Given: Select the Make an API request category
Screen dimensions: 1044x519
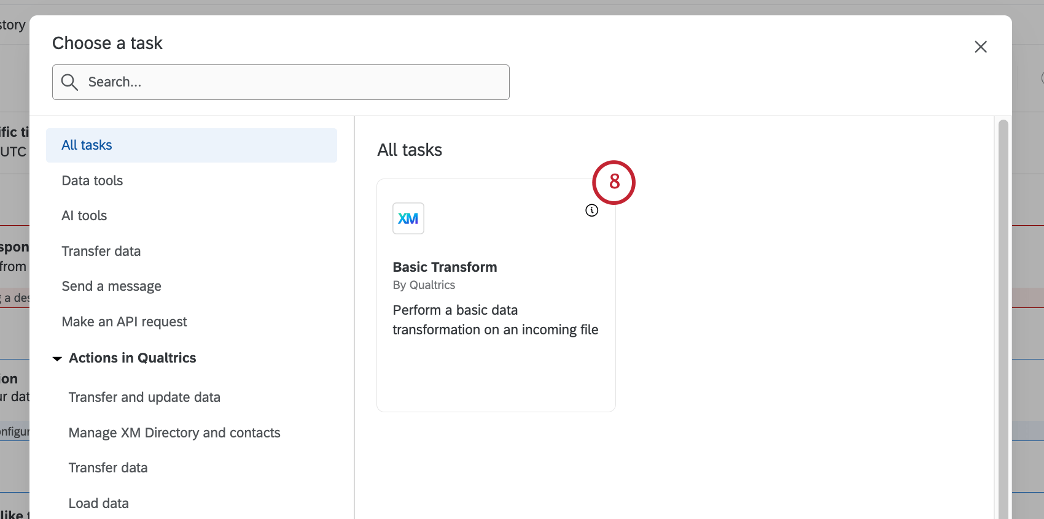Looking at the screenshot, I should [x=124, y=321].
